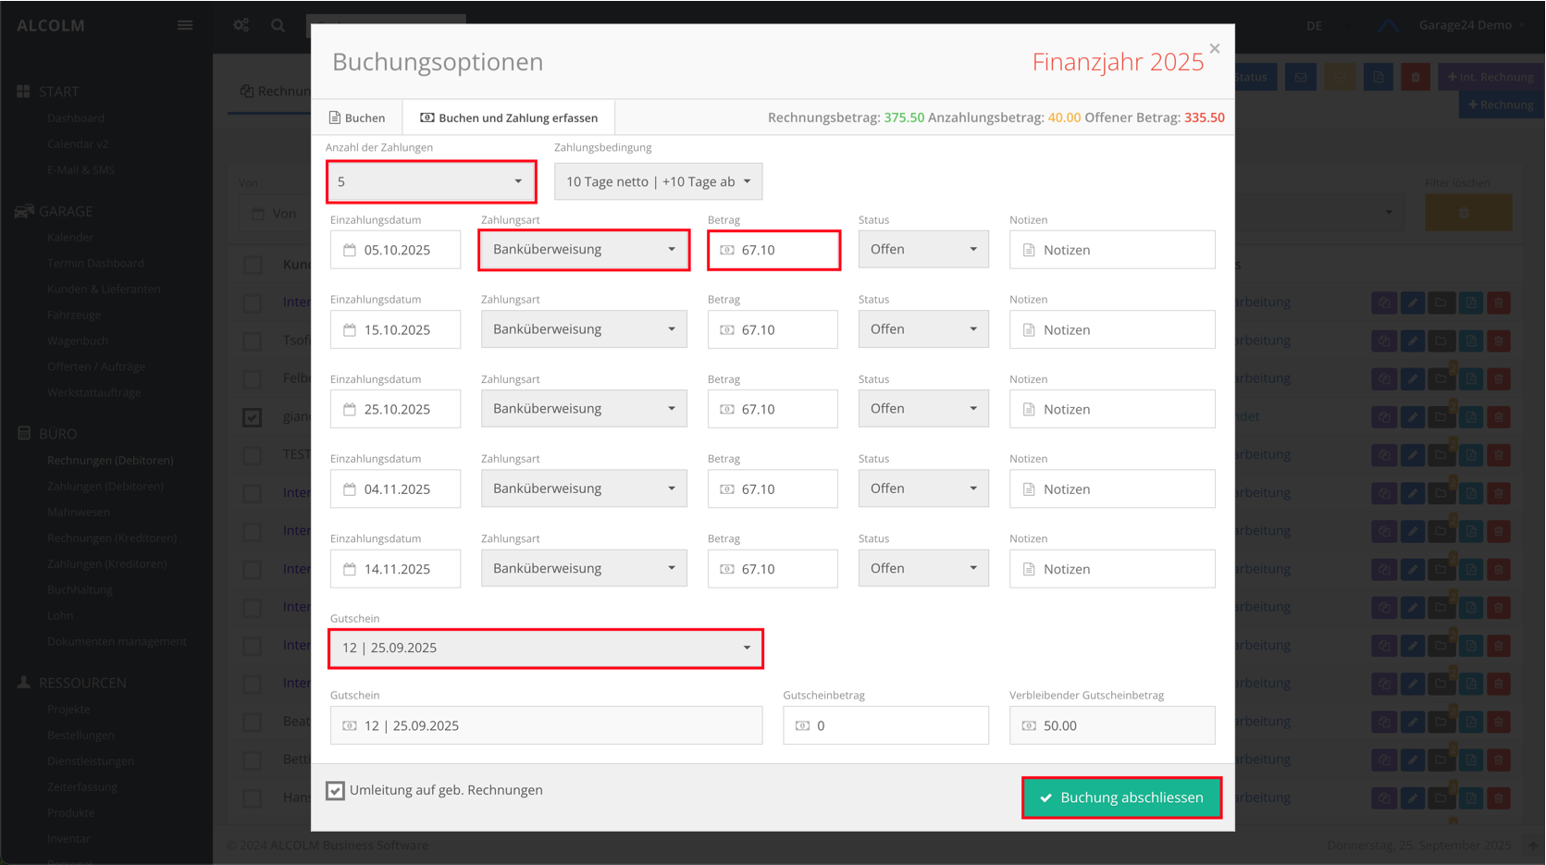Check the checkbox beside the TEST row
1546x865 pixels.
click(x=252, y=454)
